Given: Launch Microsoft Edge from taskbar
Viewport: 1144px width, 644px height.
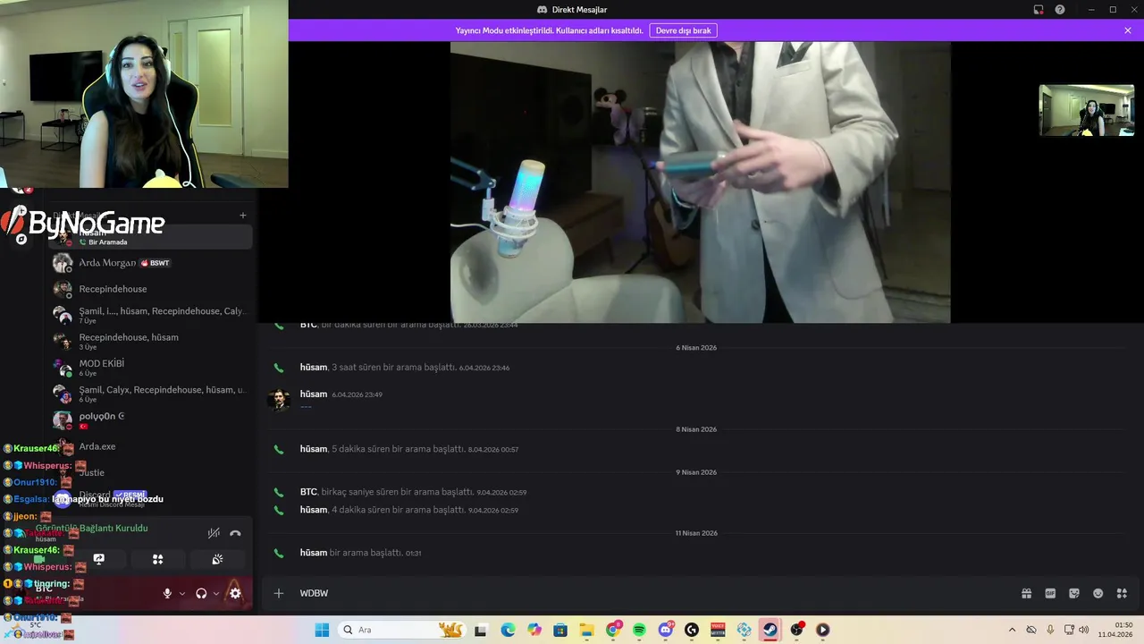Looking at the screenshot, I should [x=508, y=630].
